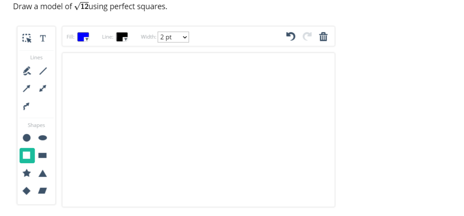The image size is (464, 216).
Task: Select the curved arrow tool
Action: (27, 106)
